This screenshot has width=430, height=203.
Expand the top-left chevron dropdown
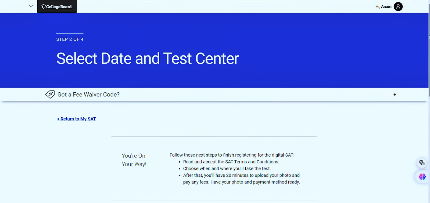point(31,6)
